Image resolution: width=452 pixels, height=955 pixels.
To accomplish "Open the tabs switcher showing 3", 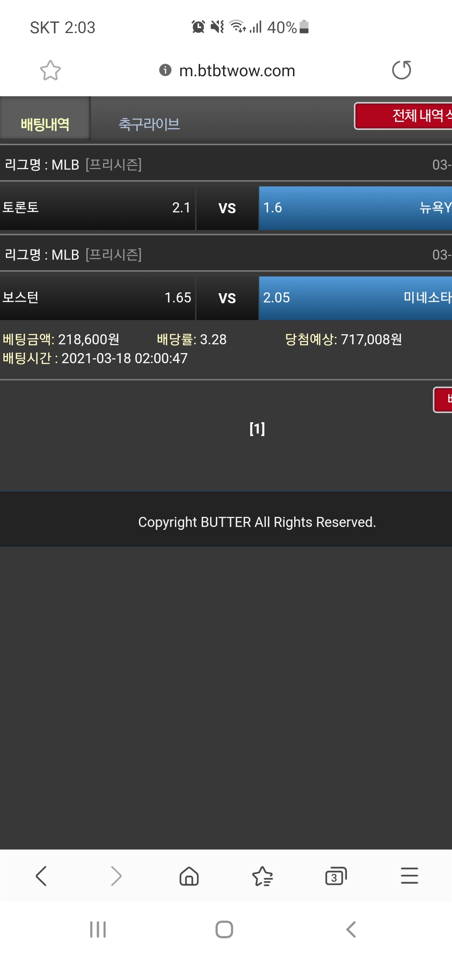I will coord(336,876).
